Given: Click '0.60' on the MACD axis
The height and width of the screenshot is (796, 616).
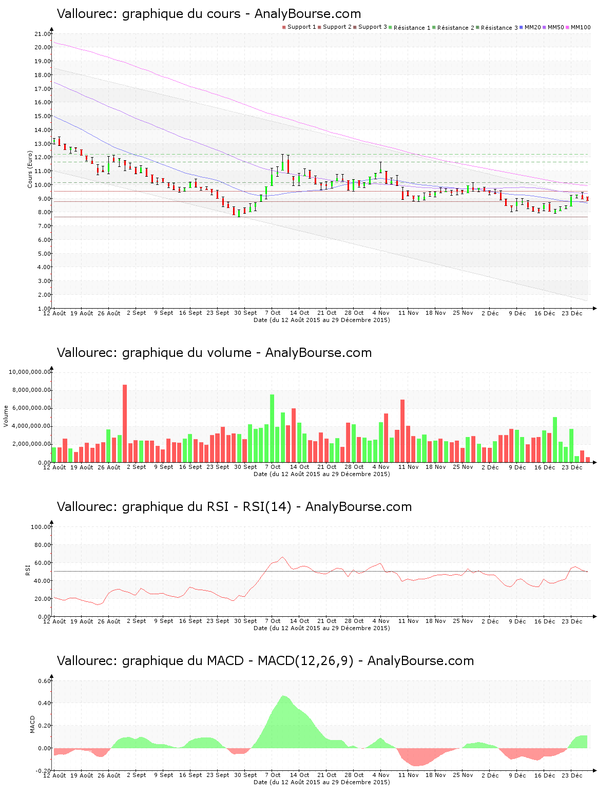Looking at the screenshot, I should click(x=44, y=681).
